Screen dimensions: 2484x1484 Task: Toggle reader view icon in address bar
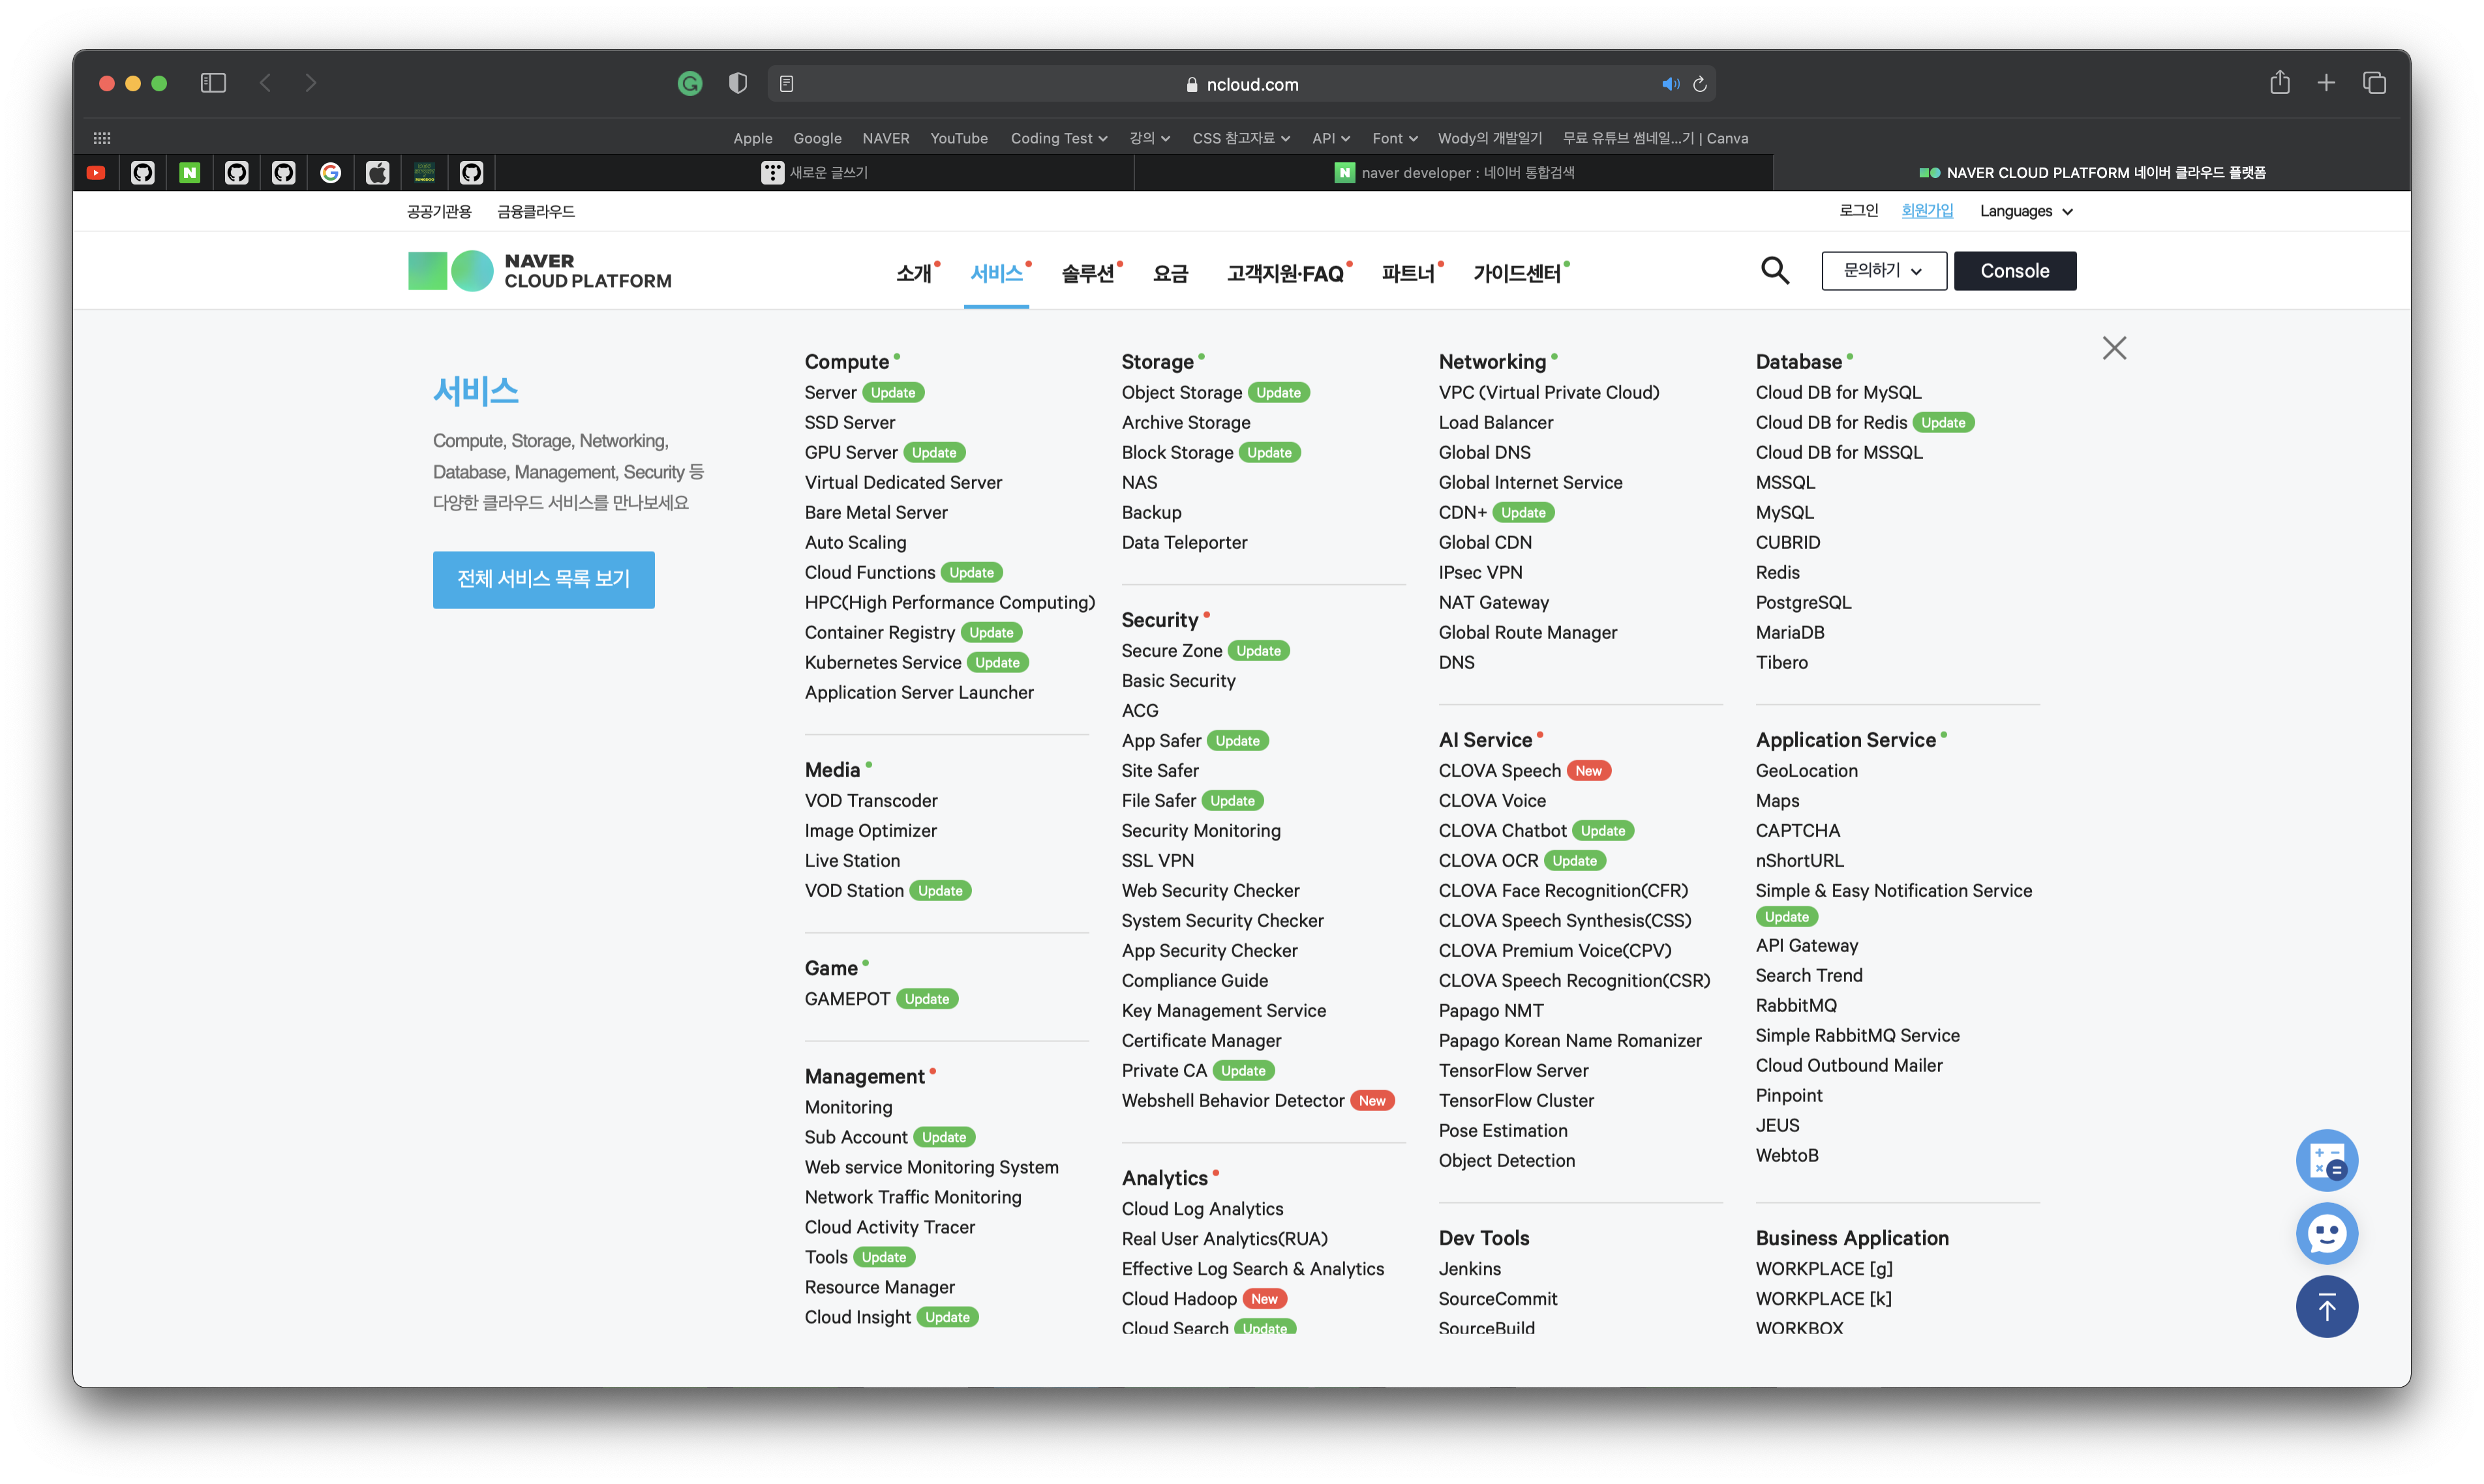point(786,84)
